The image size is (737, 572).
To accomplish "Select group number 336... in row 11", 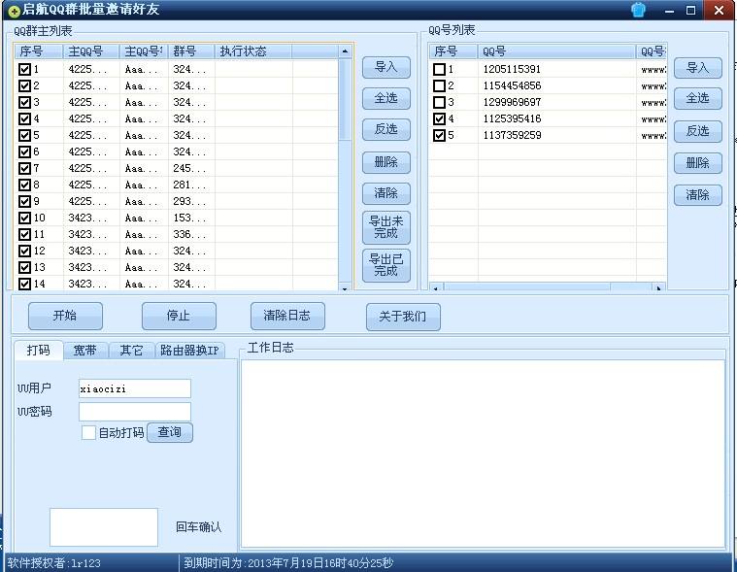I will click(x=189, y=234).
